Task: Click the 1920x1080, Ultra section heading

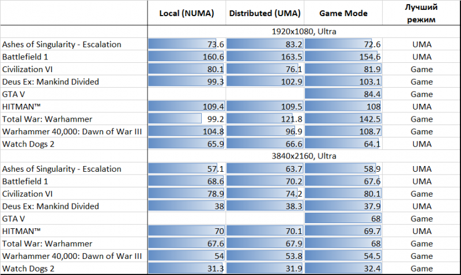Action: tap(304, 32)
